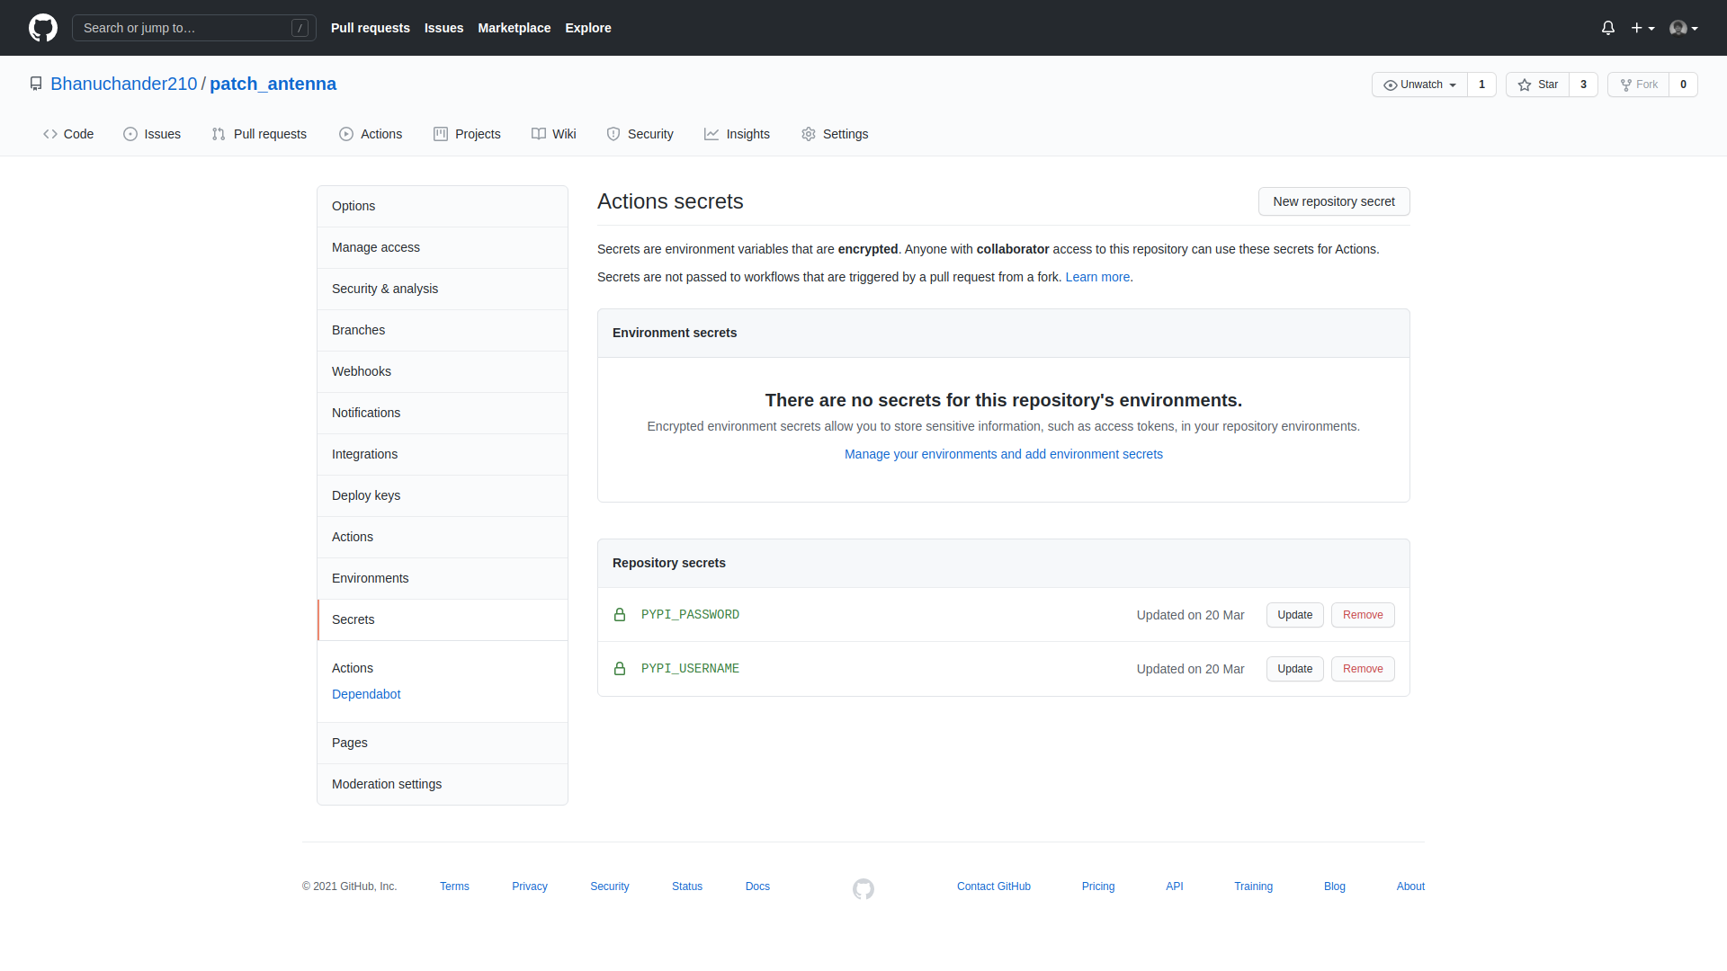Open the Bhanuchander210 owner link
The width and height of the screenshot is (1727, 971).
click(x=123, y=84)
